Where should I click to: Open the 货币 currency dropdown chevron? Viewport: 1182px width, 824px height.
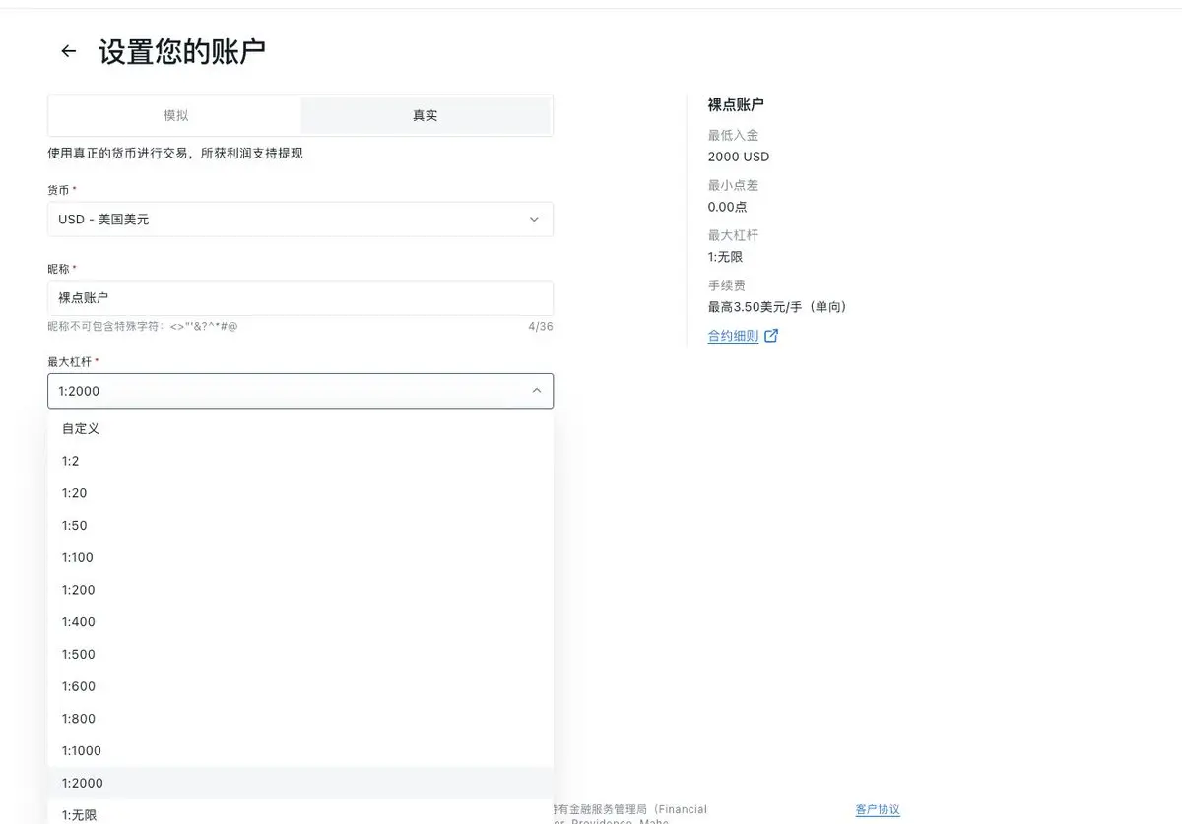[x=534, y=220]
